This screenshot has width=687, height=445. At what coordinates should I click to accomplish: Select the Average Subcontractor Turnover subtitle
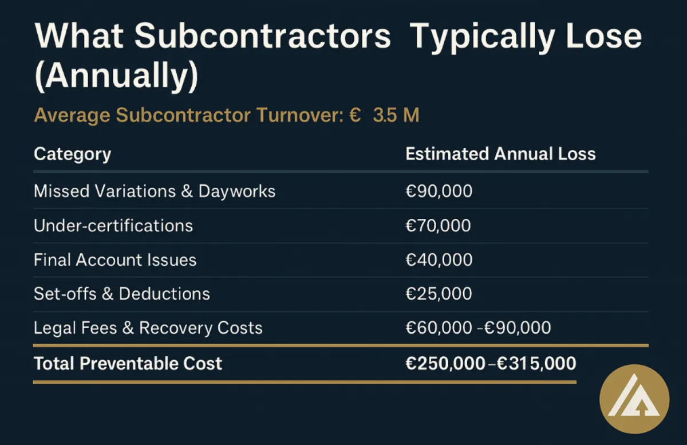227,115
